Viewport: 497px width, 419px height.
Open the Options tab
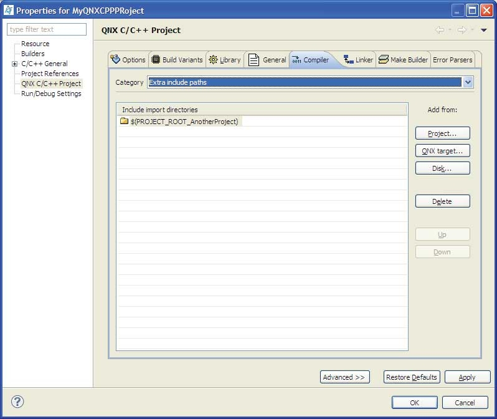128,60
